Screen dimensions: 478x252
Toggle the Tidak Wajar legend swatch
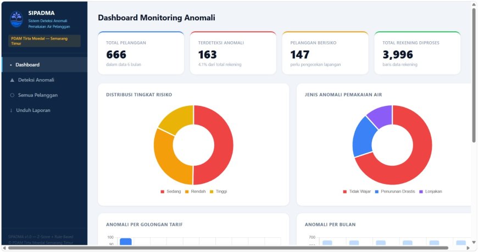(345, 192)
